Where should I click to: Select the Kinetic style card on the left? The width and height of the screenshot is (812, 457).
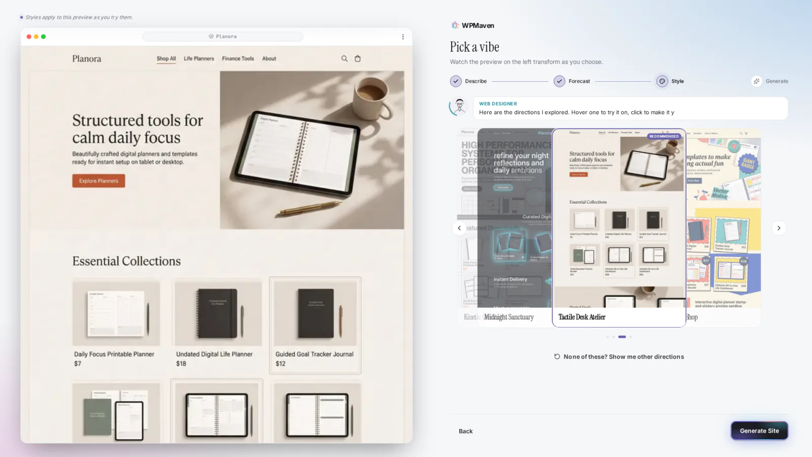click(x=467, y=227)
